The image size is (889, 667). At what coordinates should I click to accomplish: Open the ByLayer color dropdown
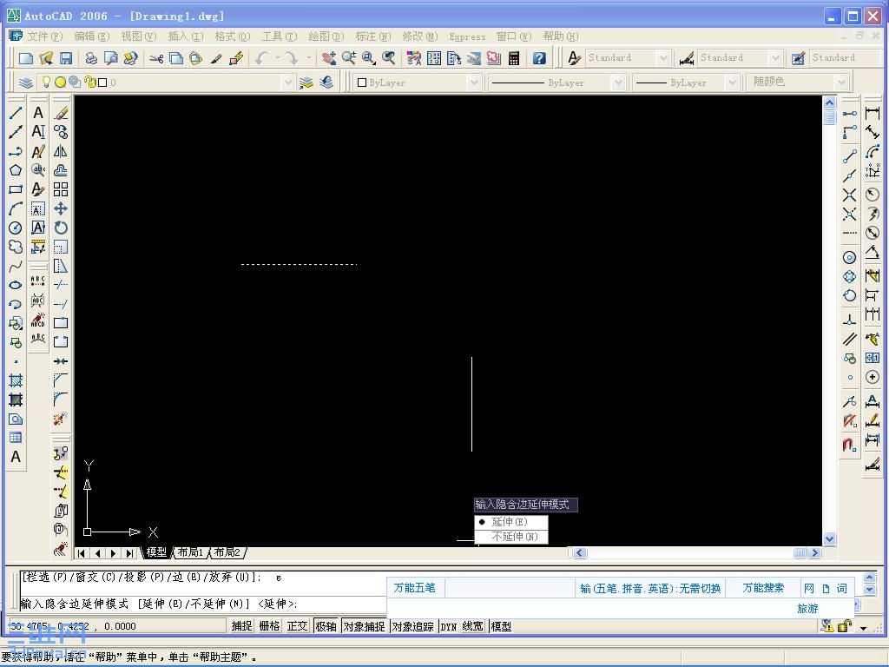click(x=474, y=83)
